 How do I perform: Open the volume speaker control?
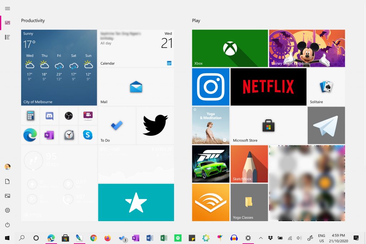pos(299,238)
